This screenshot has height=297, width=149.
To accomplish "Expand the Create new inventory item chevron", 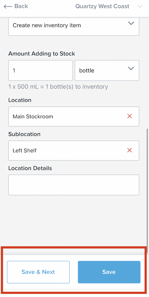I will tap(131, 23).
